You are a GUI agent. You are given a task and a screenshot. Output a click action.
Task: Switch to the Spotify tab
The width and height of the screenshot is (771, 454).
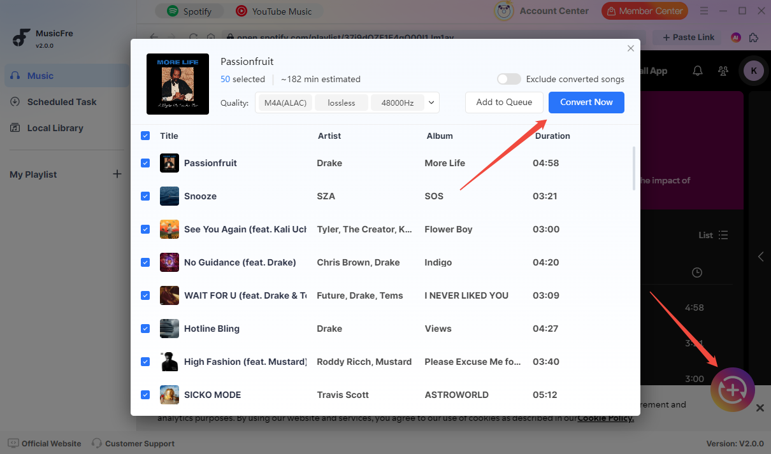(x=189, y=11)
